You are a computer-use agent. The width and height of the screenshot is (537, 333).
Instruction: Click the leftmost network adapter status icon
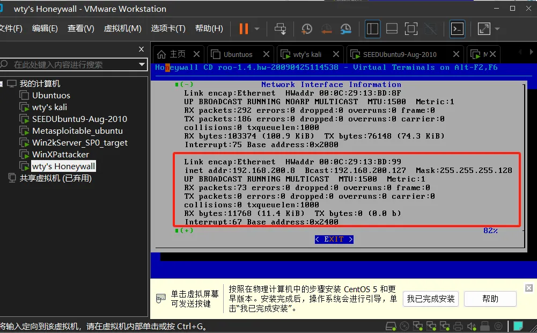point(418,326)
